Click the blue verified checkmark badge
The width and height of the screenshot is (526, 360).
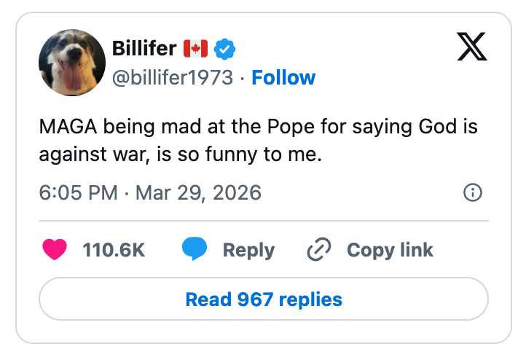[x=225, y=49]
